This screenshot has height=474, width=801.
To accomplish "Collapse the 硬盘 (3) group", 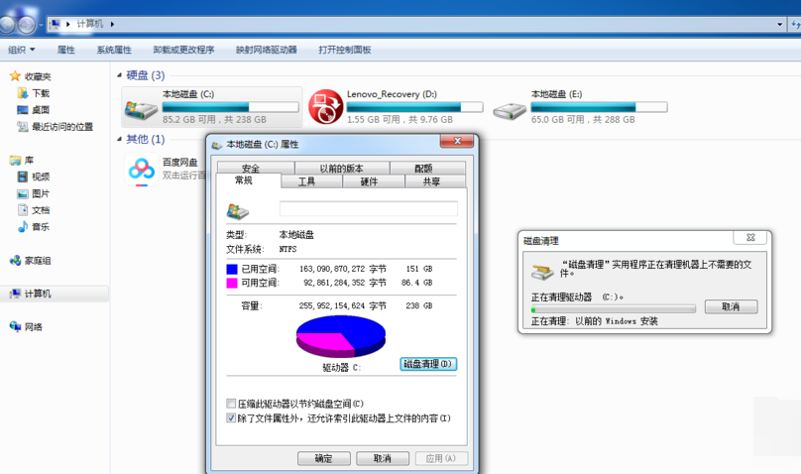I will [x=120, y=75].
